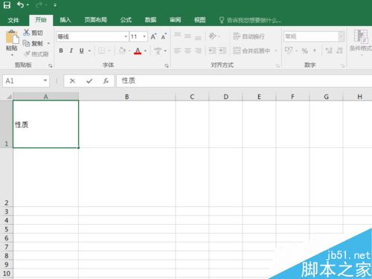Click the Enter checkmark in formula bar

(89, 81)
